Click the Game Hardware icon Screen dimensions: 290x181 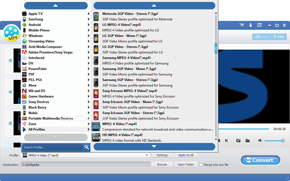coord(24,96)
